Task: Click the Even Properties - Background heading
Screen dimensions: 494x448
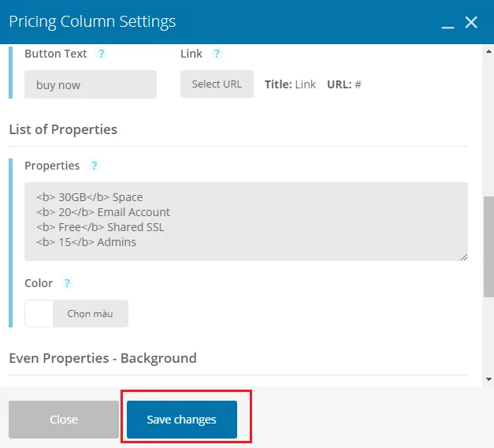Action: [102, 358]
